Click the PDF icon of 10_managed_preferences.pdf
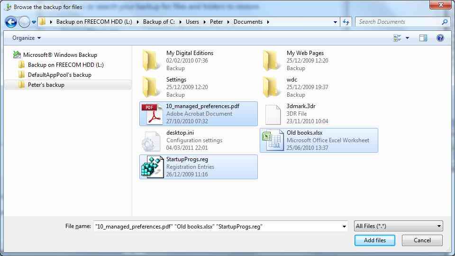455x256 pixels. coord(152,114)
